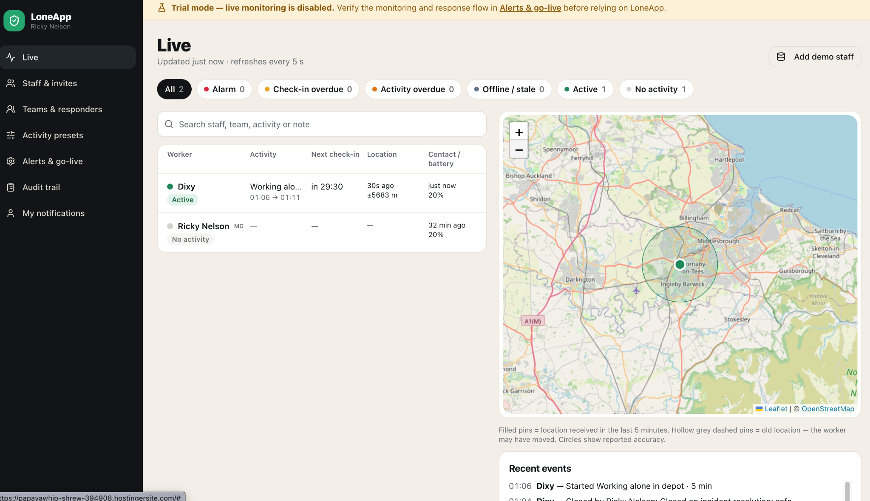Filter by No activity
The image size is (870, 501).
656,89
